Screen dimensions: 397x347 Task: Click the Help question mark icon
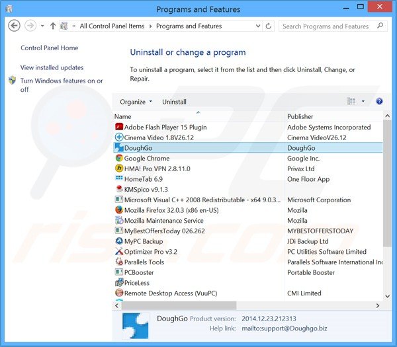(379, 102)
